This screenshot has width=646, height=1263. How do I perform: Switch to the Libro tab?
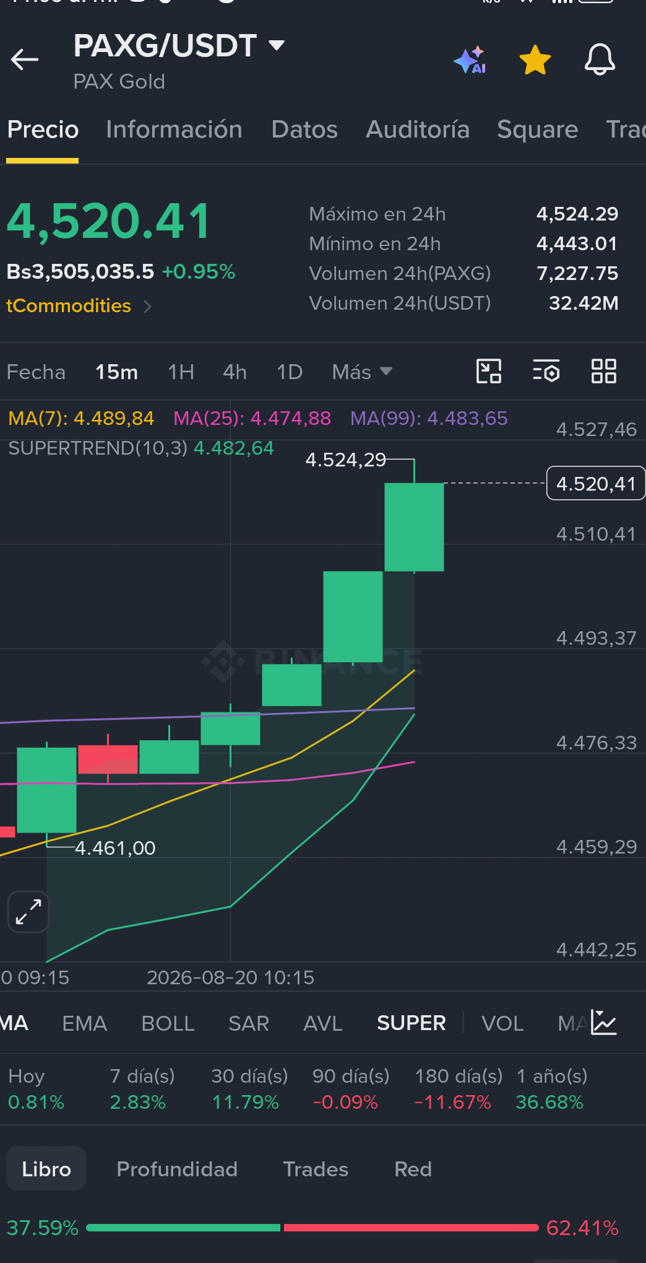(46, 1169)
